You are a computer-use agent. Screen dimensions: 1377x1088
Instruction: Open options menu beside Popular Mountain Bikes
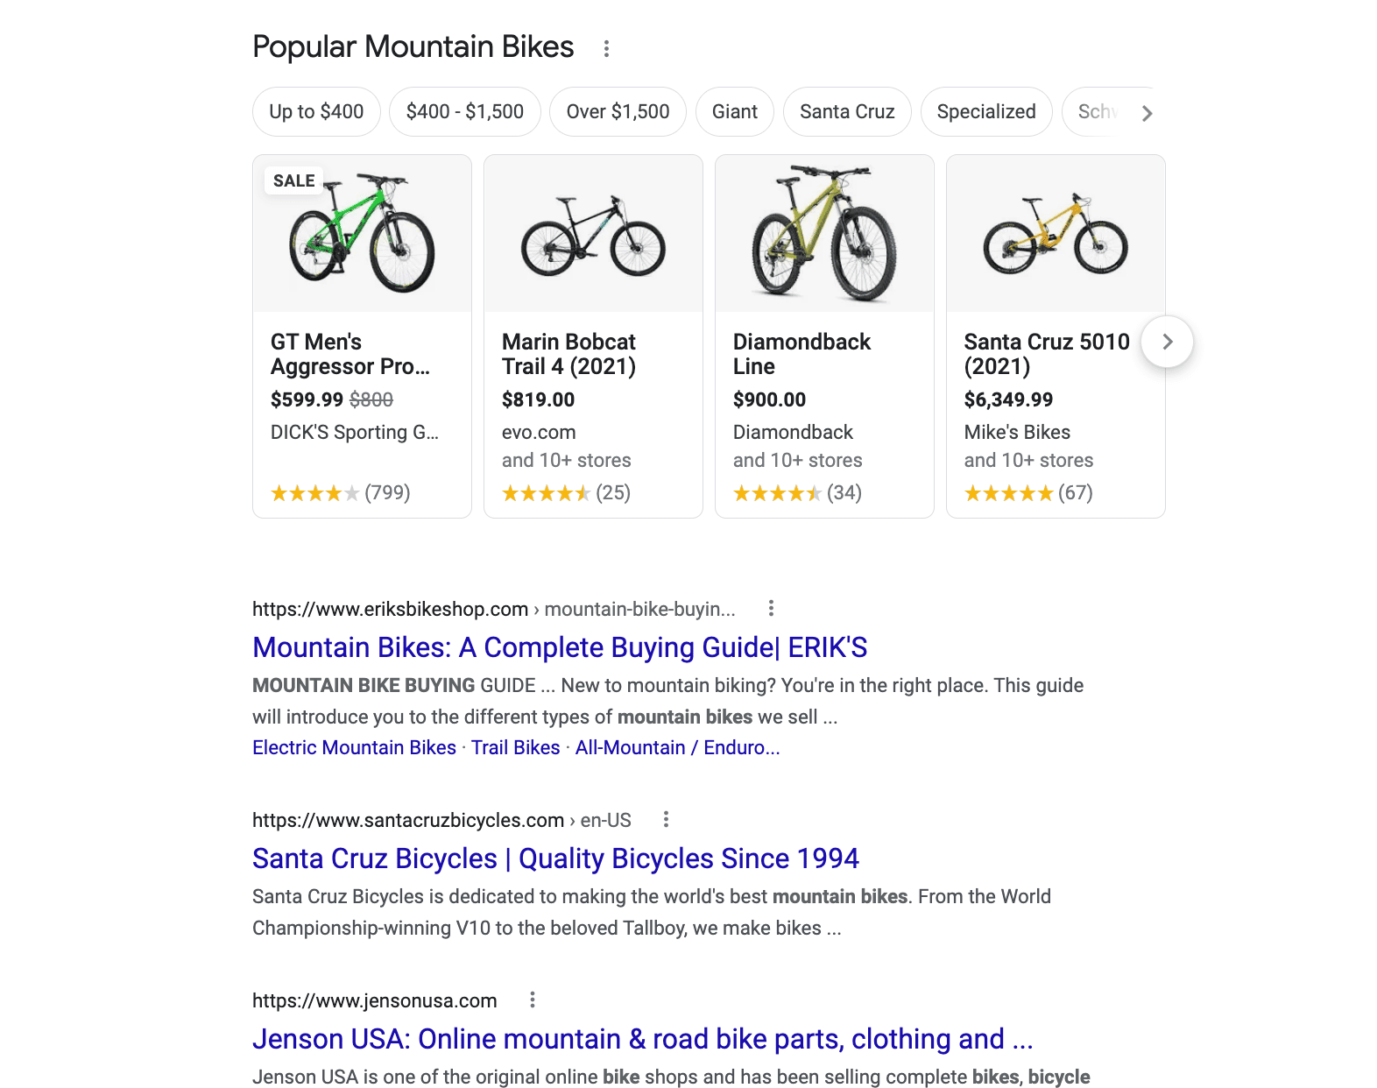(x=606, y=48)
